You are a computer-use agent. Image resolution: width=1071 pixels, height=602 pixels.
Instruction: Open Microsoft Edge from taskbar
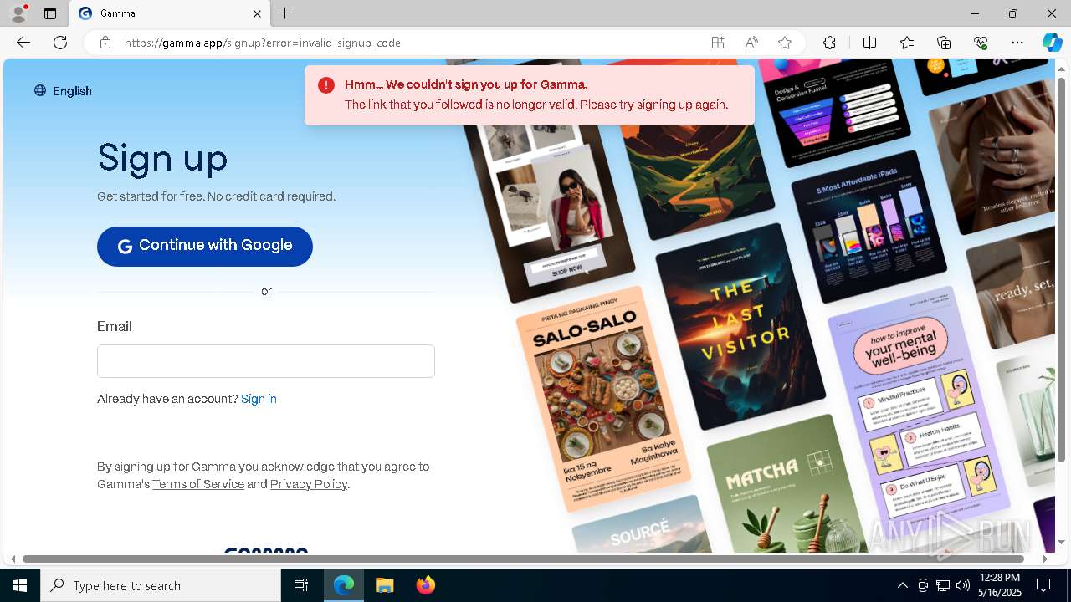(x=344, y=585)
